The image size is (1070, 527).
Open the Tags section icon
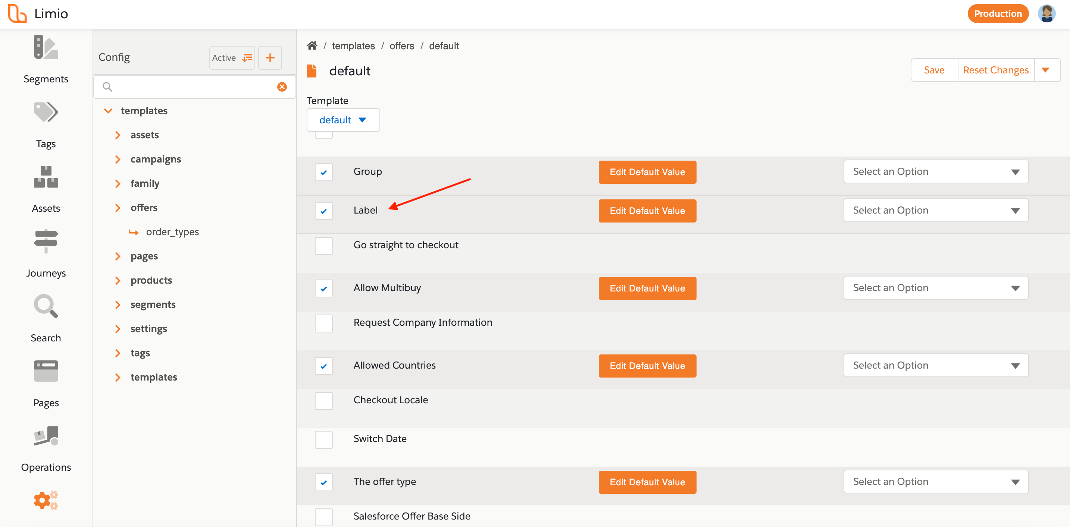point(46,113)
